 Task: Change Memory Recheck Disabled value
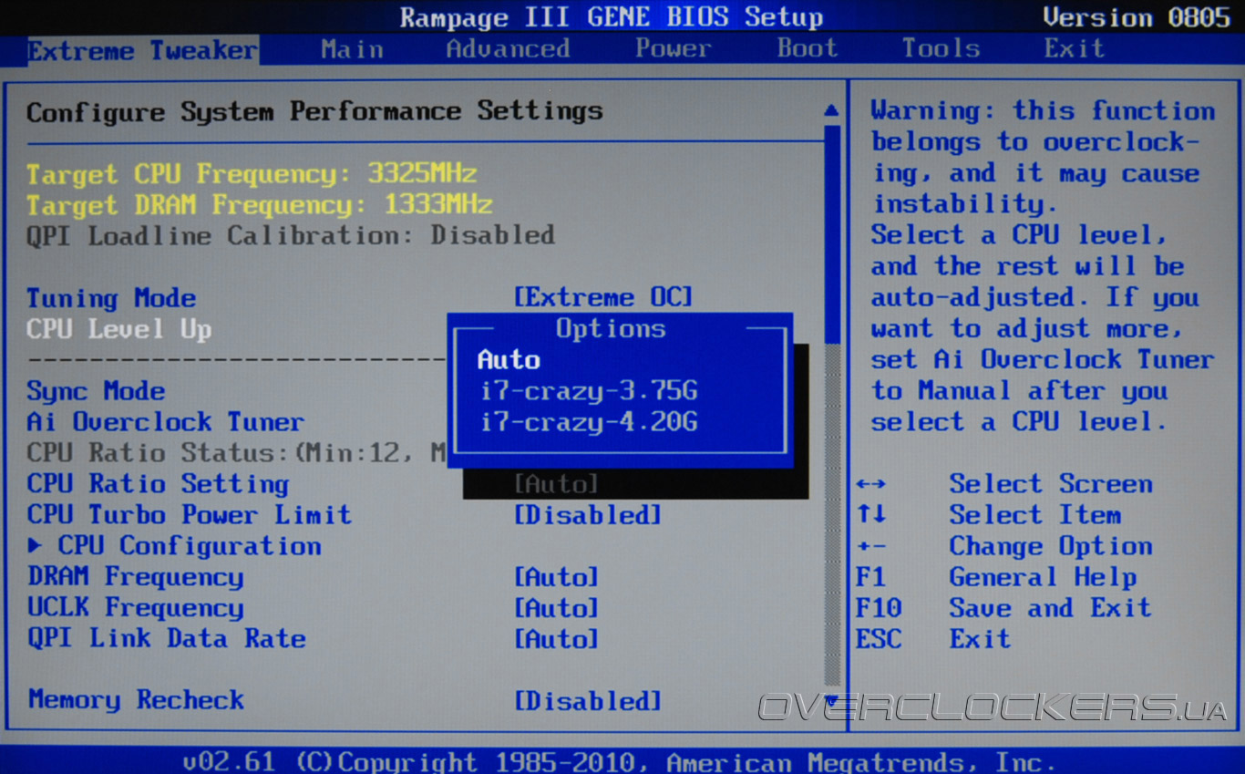[x=588, y=701]
